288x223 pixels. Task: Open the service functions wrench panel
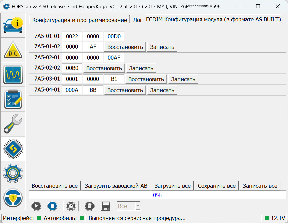tap(13, 123)
